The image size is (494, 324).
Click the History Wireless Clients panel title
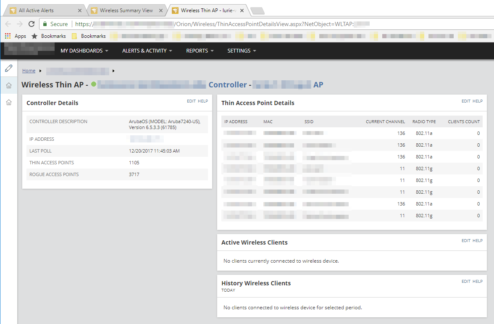pyautogui.click(x=256, y=283)
